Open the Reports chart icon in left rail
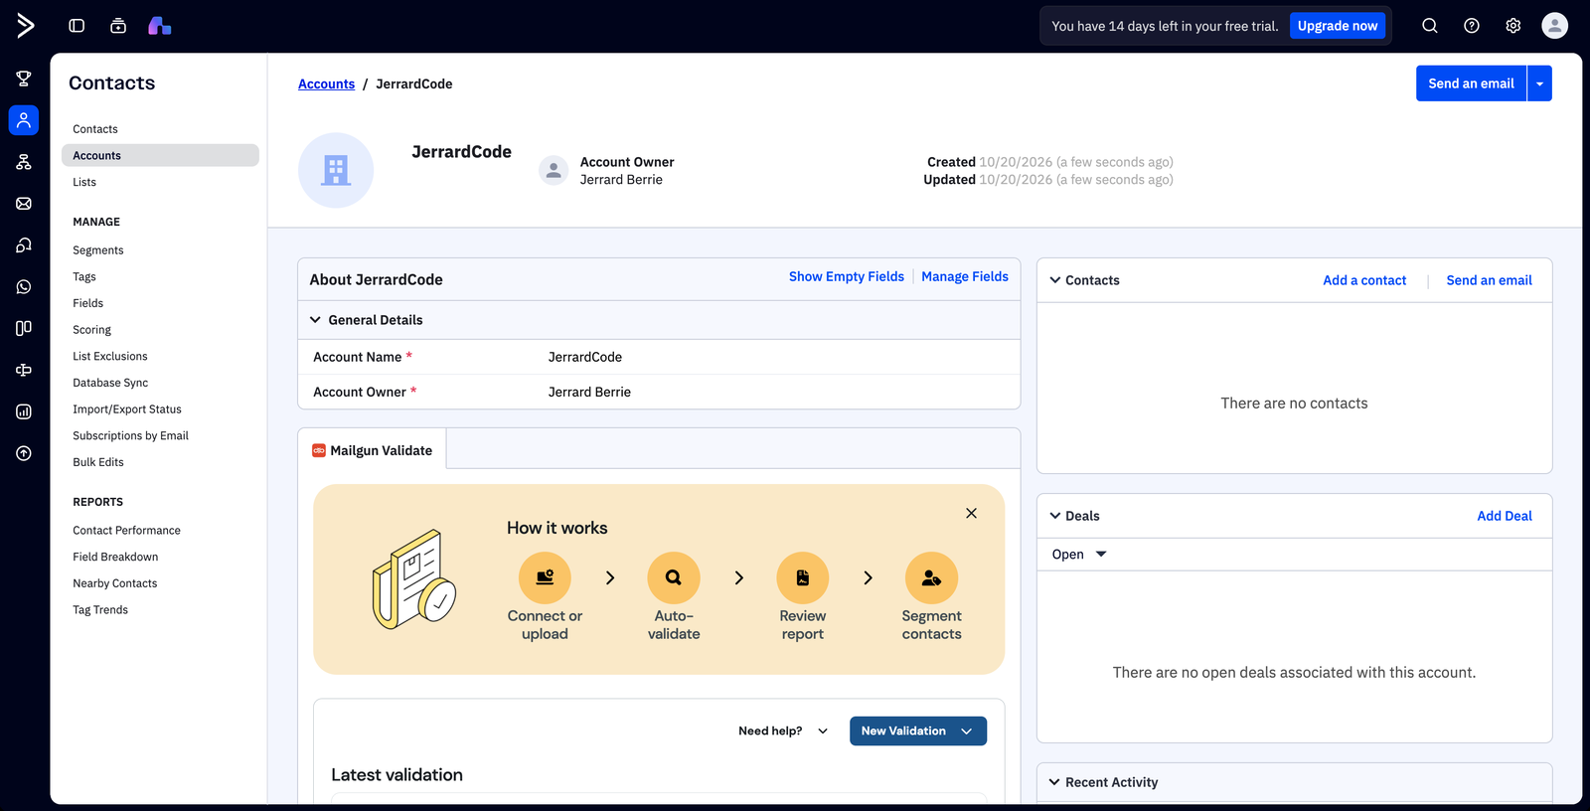The height and width of the screenshot is (811, 1590). (x=24, y=411)
